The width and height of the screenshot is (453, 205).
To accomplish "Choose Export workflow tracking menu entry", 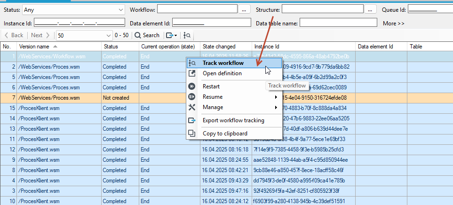I will pos(233,120).
